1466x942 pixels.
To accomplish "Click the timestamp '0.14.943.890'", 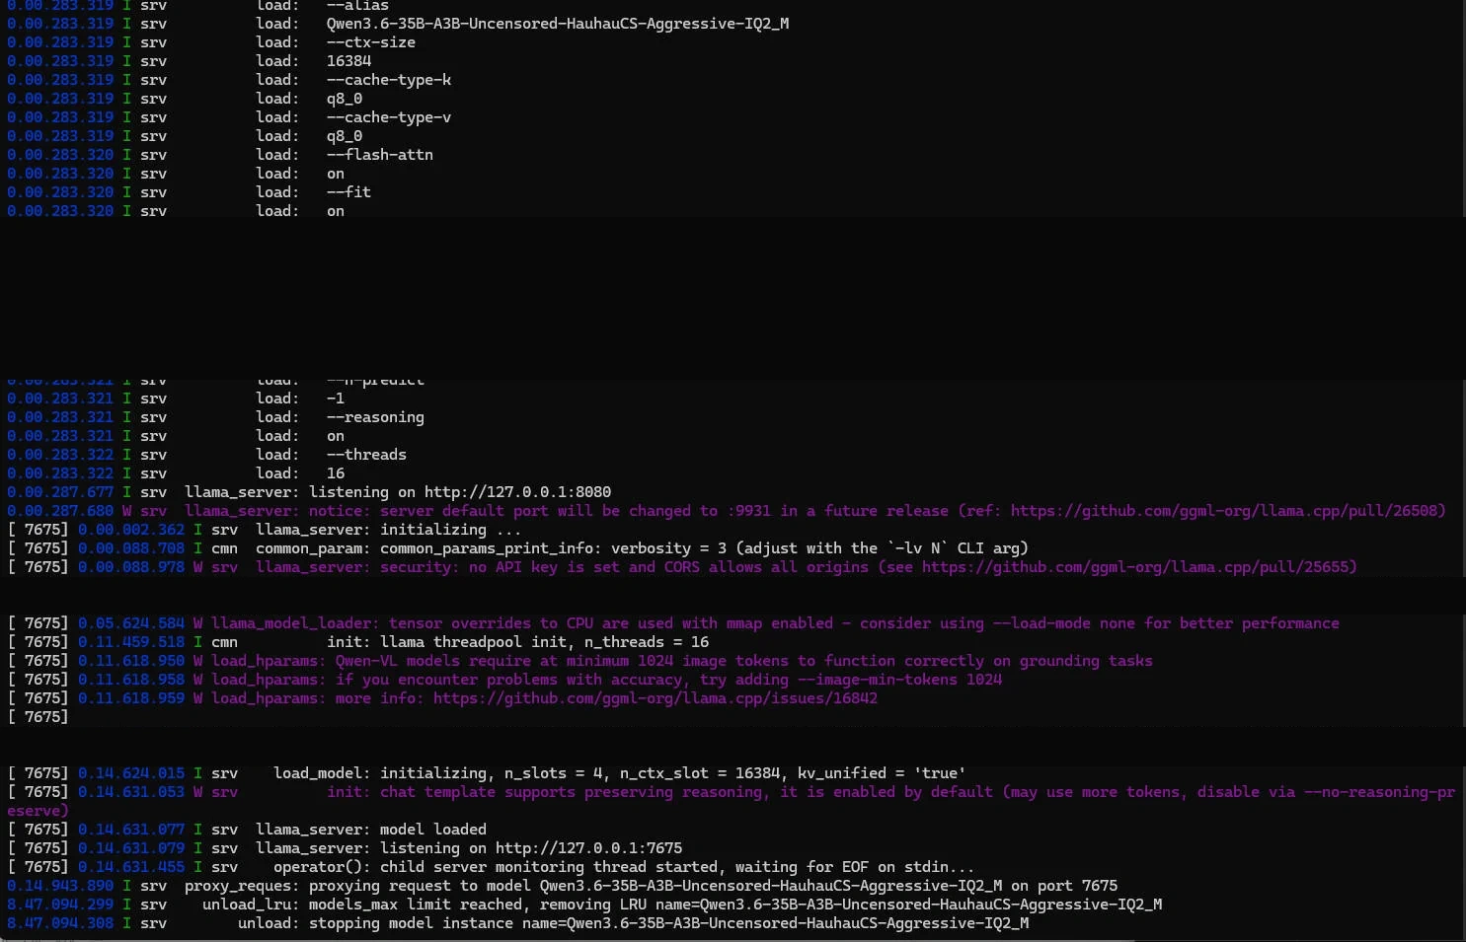I will pyautogui.click(x=60, y=886).
